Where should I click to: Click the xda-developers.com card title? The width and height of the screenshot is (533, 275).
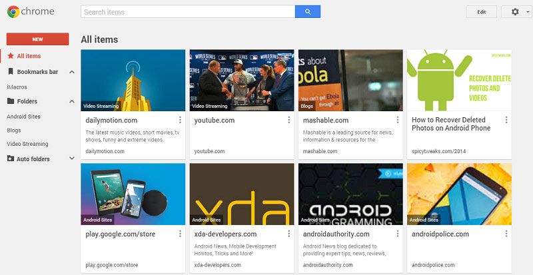click(225, 234)
